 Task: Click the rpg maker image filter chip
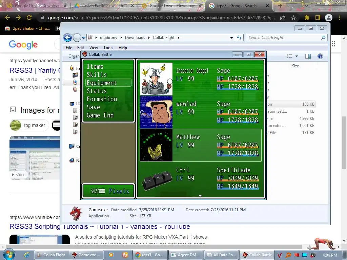pos(29,125)
